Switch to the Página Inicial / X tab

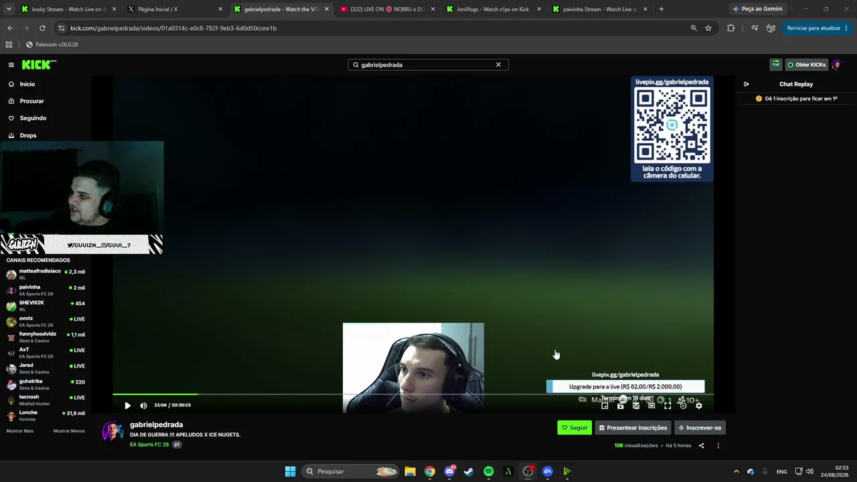174,9
